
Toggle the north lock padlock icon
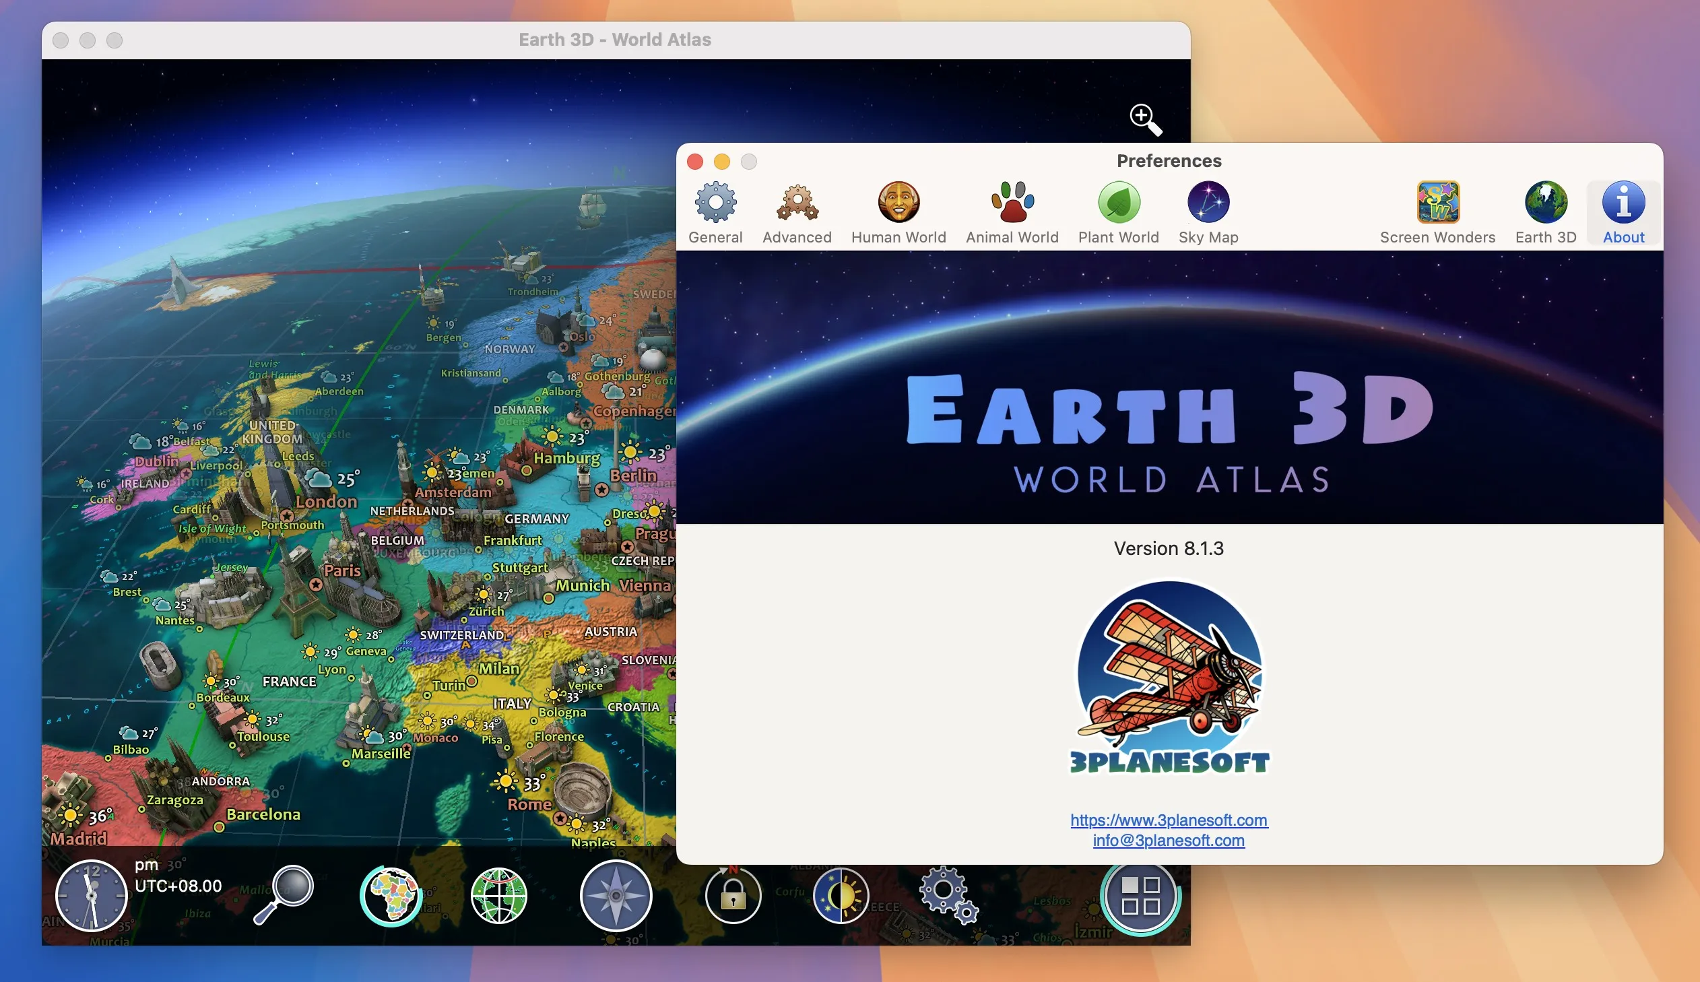pyautogui.click(x=733, y=896)
